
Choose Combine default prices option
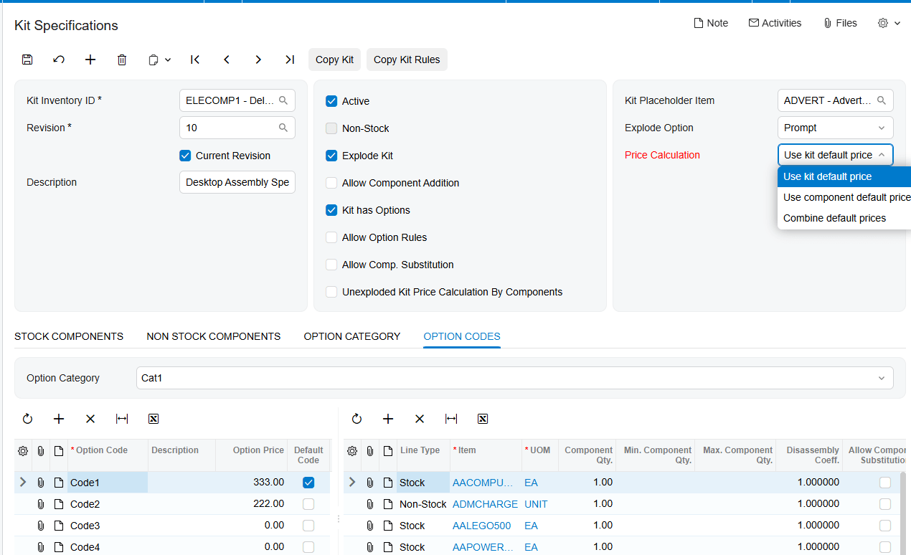pyautogui.click(x=834, y=218)
